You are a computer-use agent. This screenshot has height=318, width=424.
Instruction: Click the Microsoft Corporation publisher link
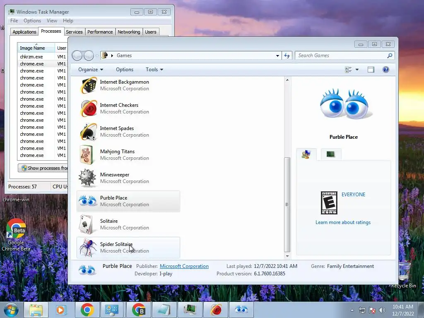click(184, 266)
